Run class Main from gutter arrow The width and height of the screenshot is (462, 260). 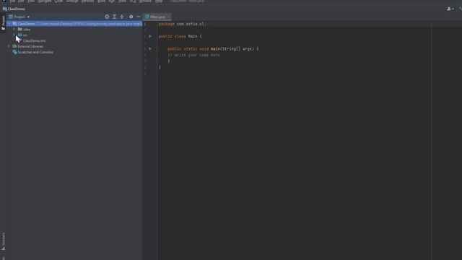tap(150, 36)
